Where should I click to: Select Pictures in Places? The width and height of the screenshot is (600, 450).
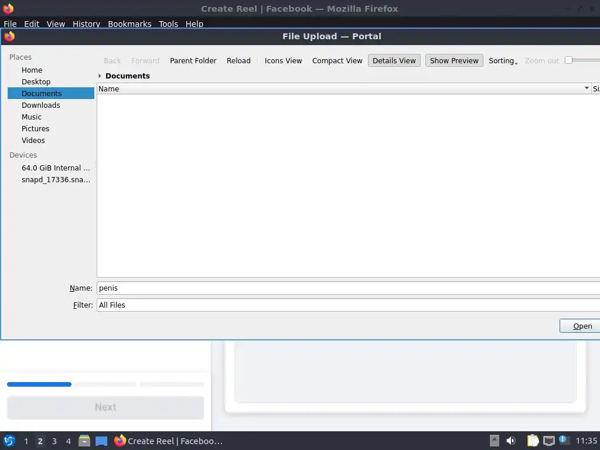[x=51, y=128]
